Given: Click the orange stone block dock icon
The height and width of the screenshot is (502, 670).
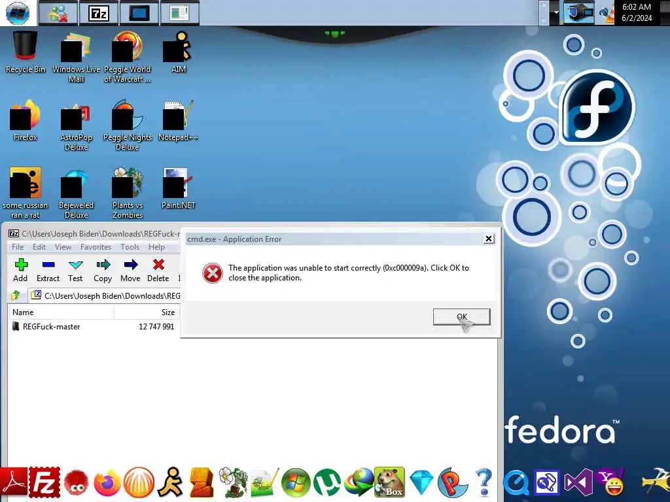Looking at the screenshot, I should point(202,483).
